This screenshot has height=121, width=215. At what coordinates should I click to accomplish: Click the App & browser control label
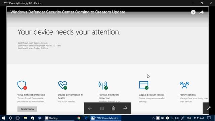pyautogui.click(x=152, y=95)
